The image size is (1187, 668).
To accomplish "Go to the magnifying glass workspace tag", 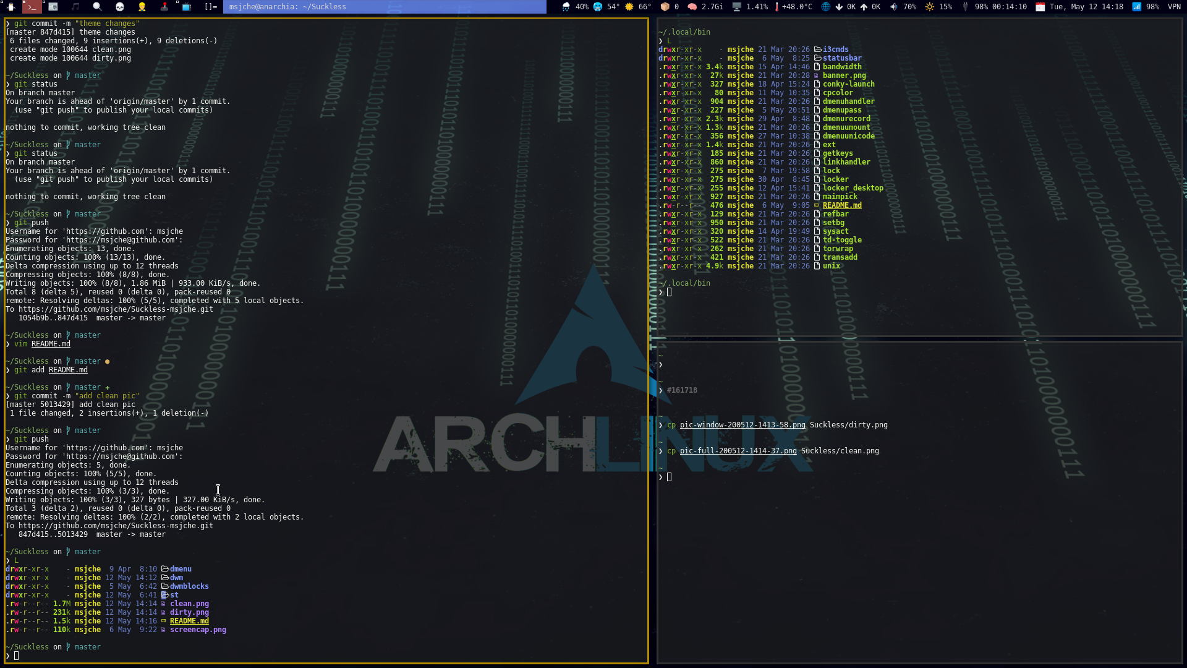I will coord(97,7).
